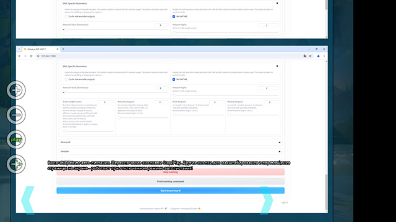Image resolution: width=396 pixels, height=222 pixels.
Task: Click Network Rank slider in upper window
Action: tap(116, 30)
